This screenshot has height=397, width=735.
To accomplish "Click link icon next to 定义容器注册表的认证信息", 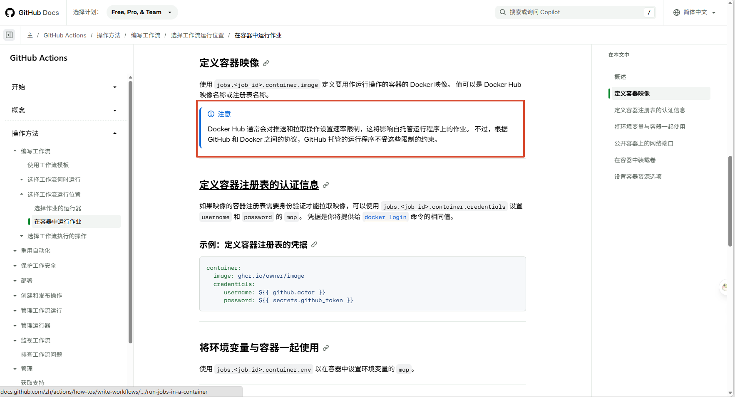I will click(326, 185).
